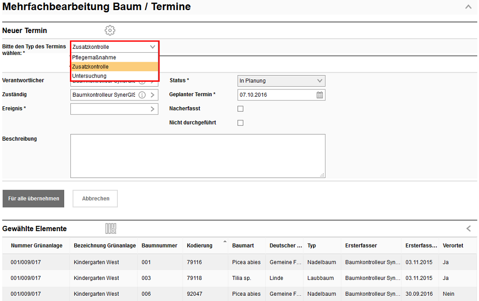
Task: Sort by Verortet column header
Action: 453,245
